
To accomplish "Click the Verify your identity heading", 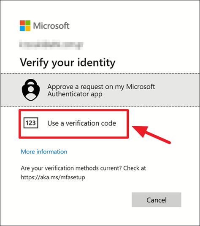I will tap(68, 63).
